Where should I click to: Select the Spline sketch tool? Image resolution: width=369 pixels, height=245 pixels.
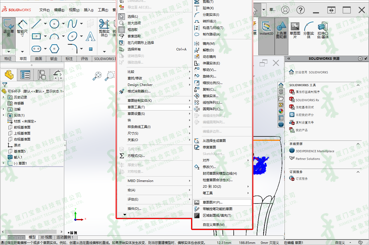point(72,24)
